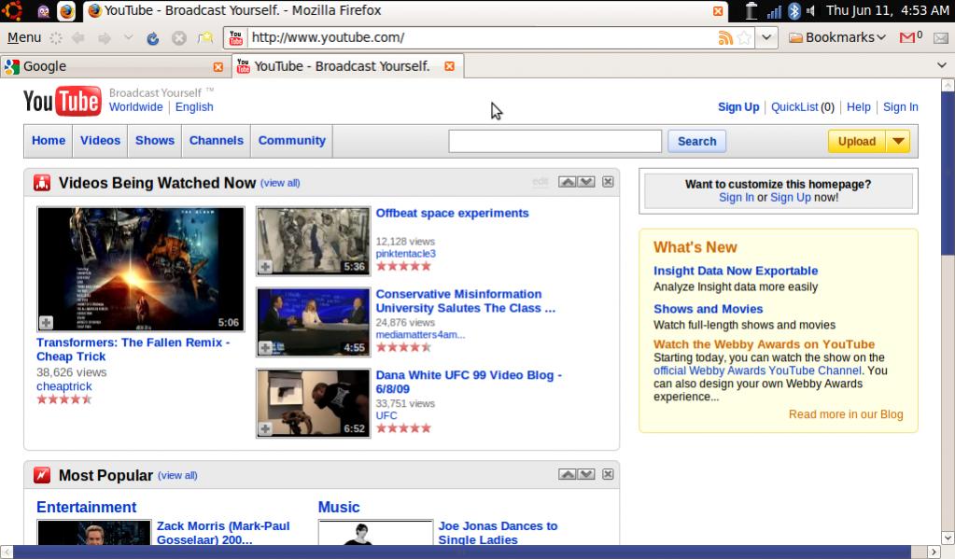955x559 pixels.
Task: Click the YouTube favicon beside the URL
Action: point(235,37)
